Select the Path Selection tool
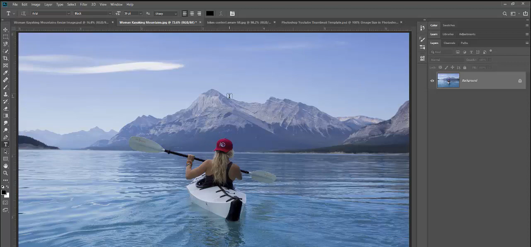The height and width of the screenshot is (247, 531). click(5, 152)
